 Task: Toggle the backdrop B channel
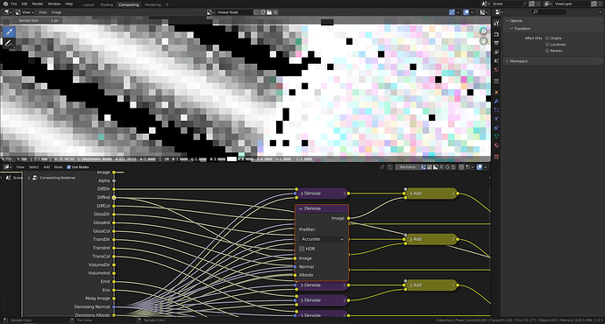[453, 167]
